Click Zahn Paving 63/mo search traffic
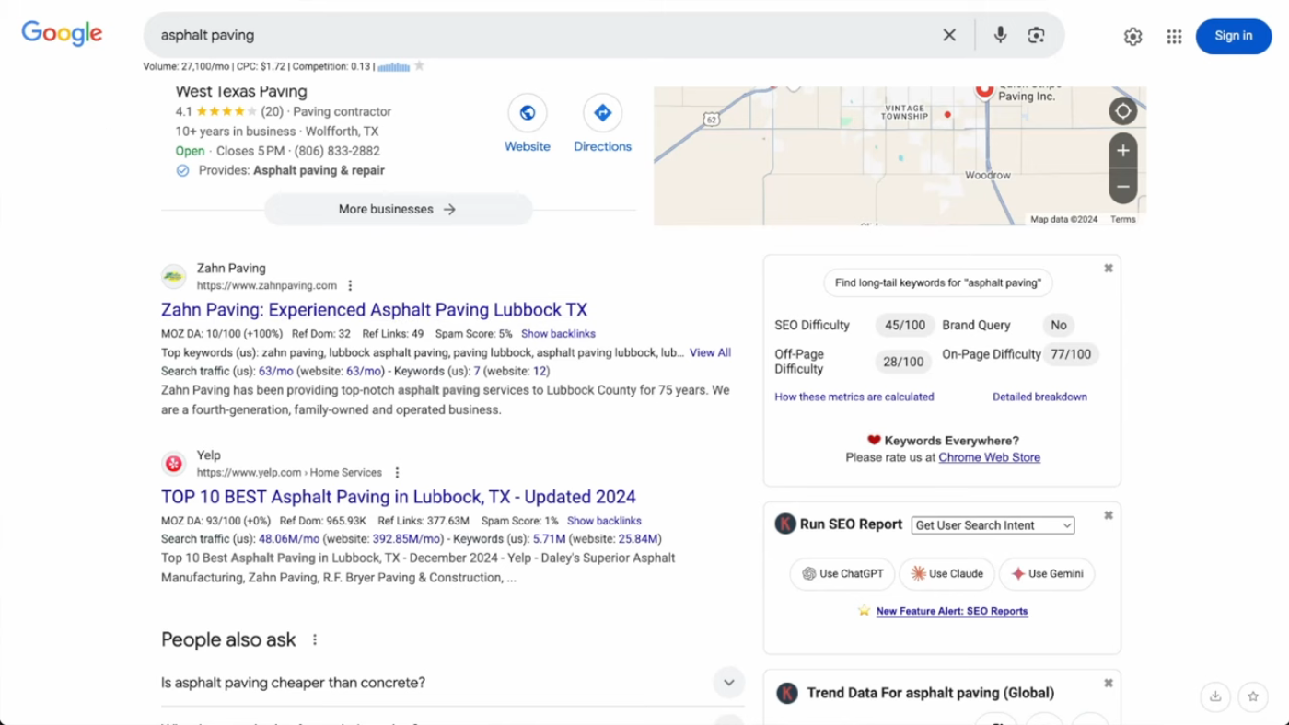 [275, 371]
